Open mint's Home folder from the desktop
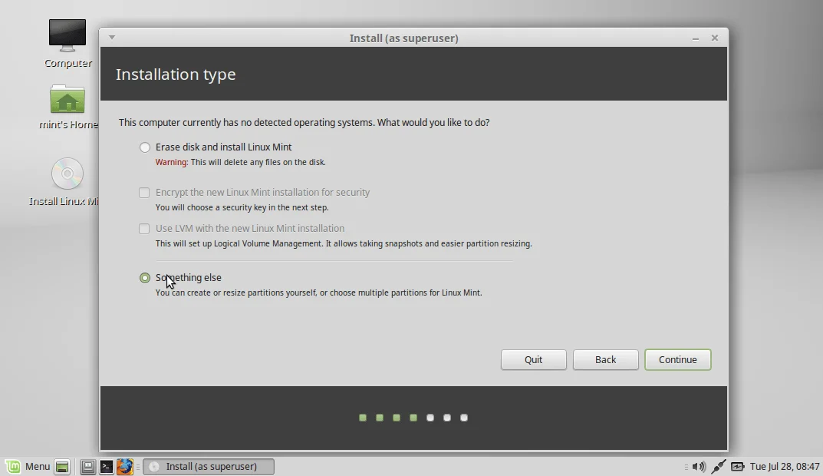Image resolution: width=823 pixels, height=476 pixels. click(x=67, y=100)
